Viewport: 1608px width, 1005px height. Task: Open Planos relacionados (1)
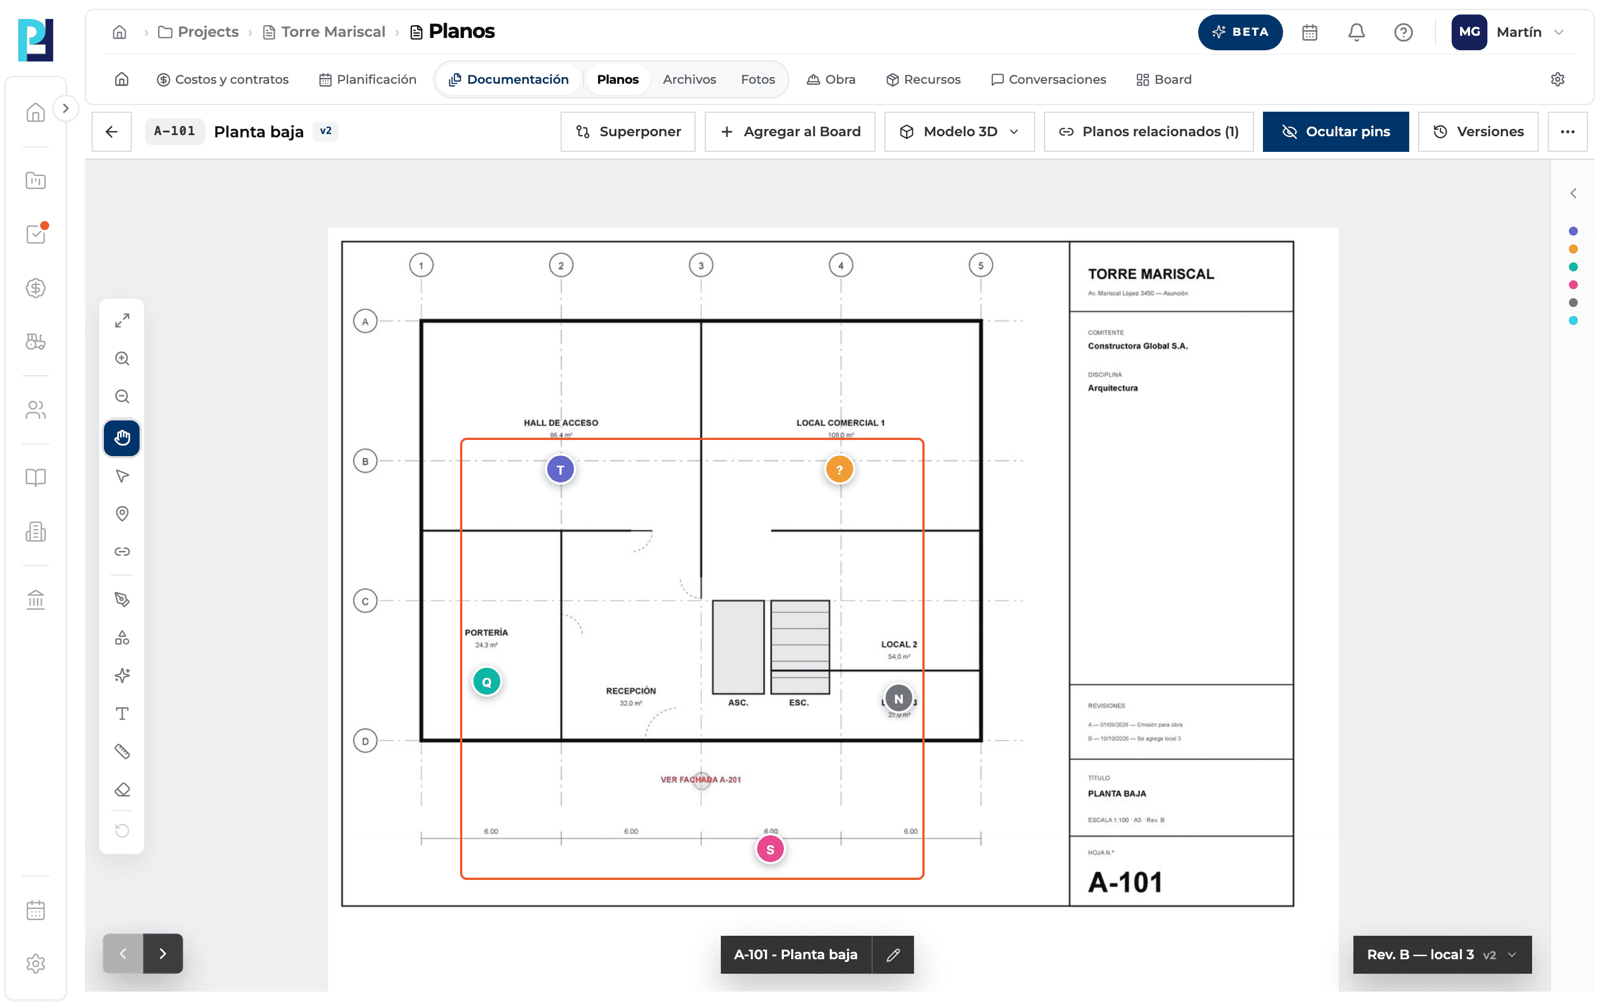1148,132
